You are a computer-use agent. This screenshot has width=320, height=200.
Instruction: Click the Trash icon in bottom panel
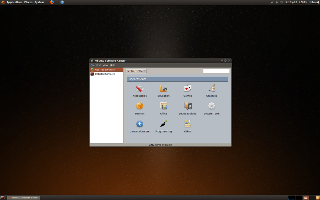[x=318, y=198]
